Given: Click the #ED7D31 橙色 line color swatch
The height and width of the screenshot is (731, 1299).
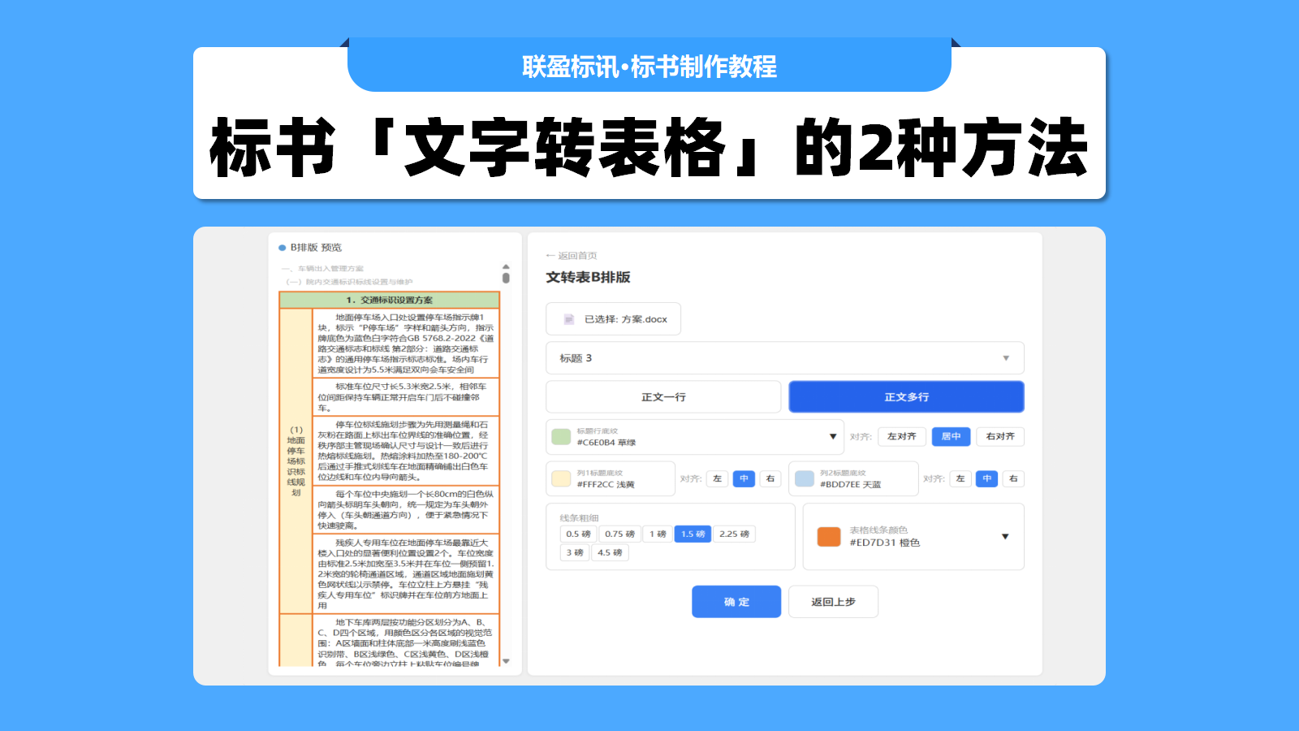Looking at the screenshot, I should pos(829,536).
